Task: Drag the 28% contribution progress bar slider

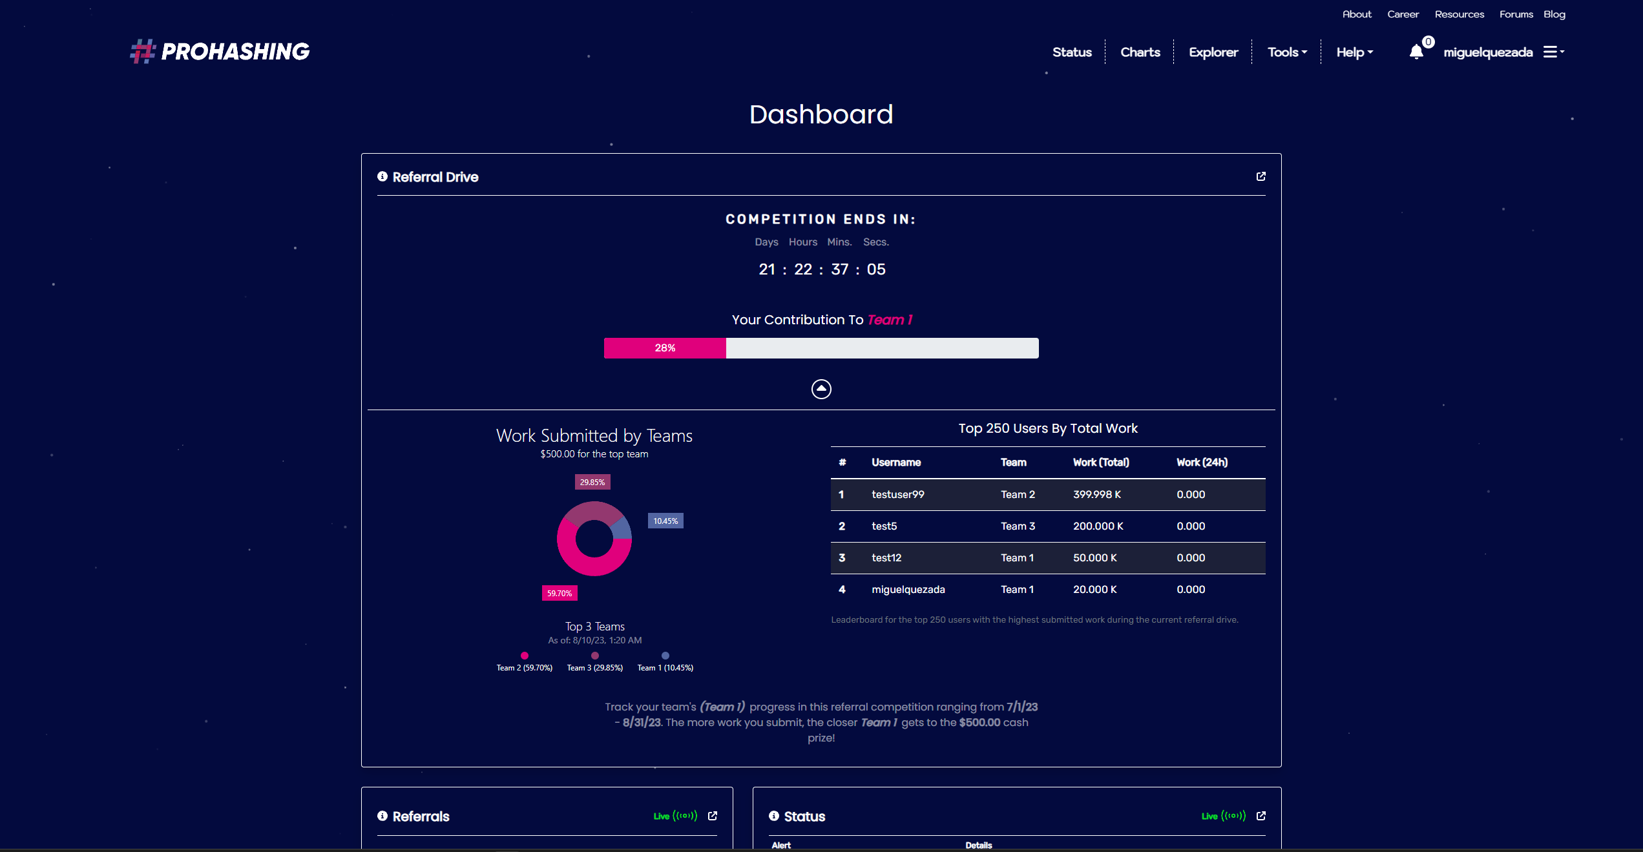Action: (726, 348)
